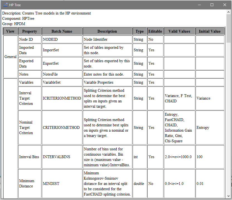Click the General view cell
The width and height of the screenshot is (232, 200).
pyautogui.click(x=10, y=57)
